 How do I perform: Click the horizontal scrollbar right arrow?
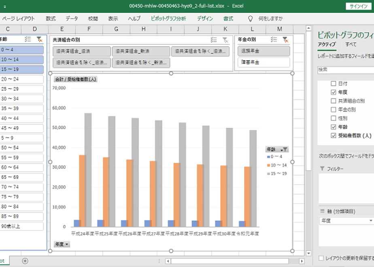[x=302, y=261]
